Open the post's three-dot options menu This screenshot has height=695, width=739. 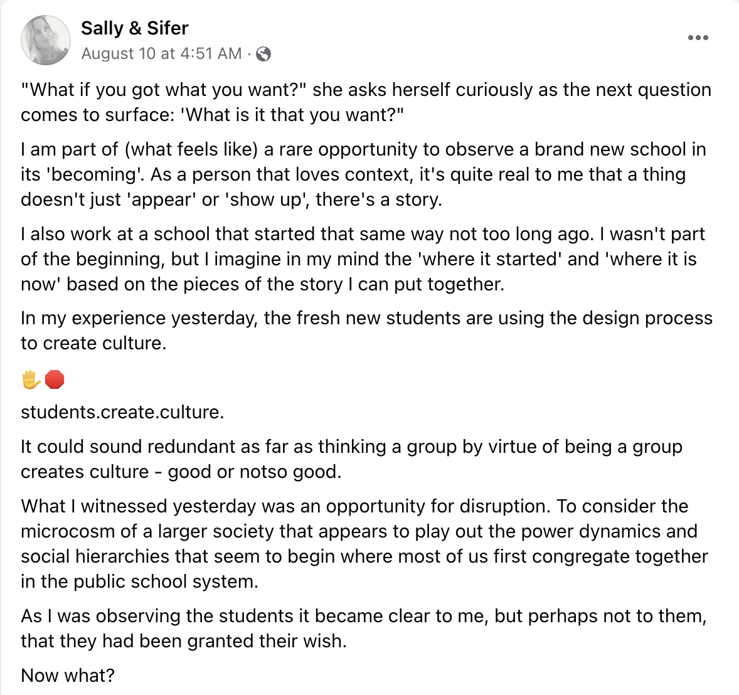click(x=698, y=38)
